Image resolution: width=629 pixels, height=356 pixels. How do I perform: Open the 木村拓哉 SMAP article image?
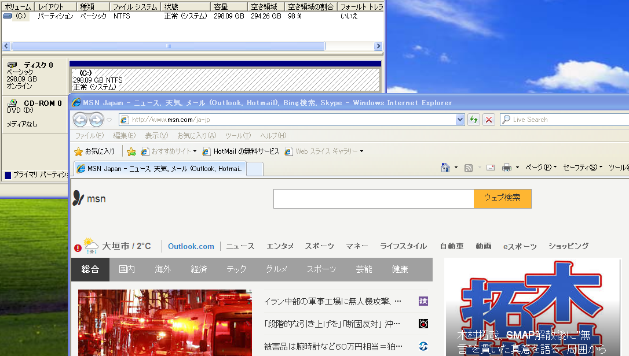[532, 307]
